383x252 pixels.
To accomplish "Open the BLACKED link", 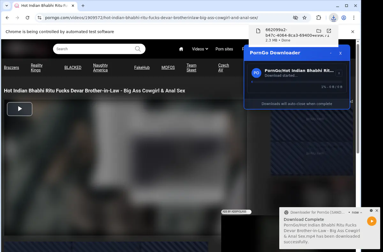I will click(x=73, y=68).
